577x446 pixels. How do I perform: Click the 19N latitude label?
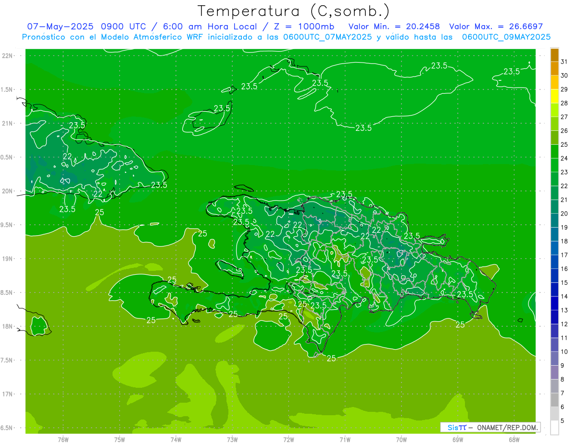tap(8, 259)
